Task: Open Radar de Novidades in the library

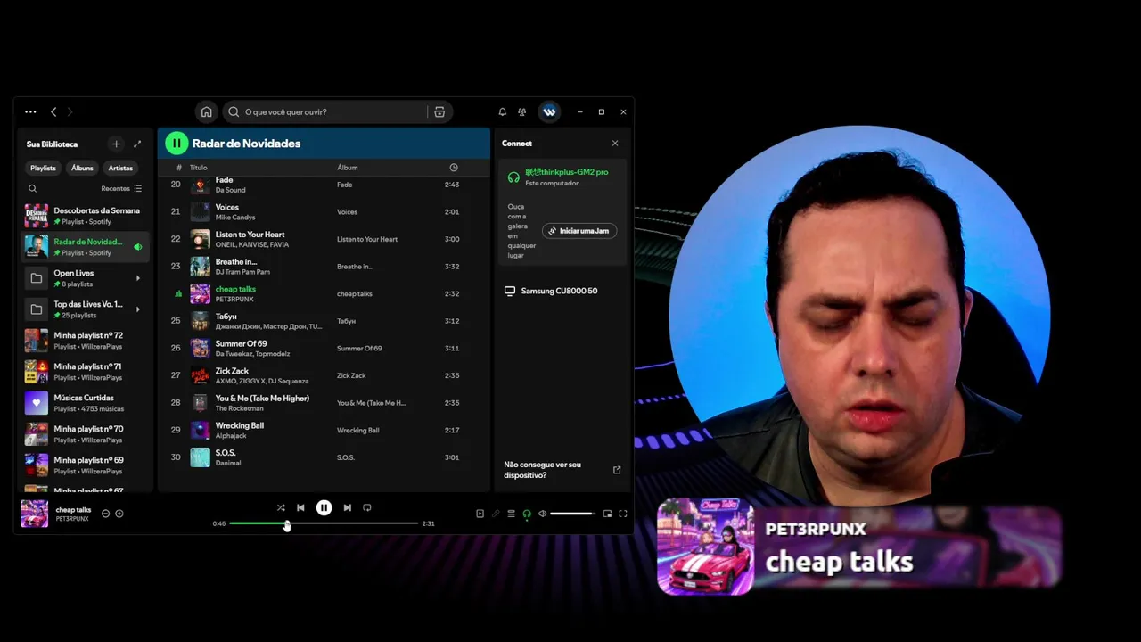Action: pyautogui.click(x=85, y=247)
